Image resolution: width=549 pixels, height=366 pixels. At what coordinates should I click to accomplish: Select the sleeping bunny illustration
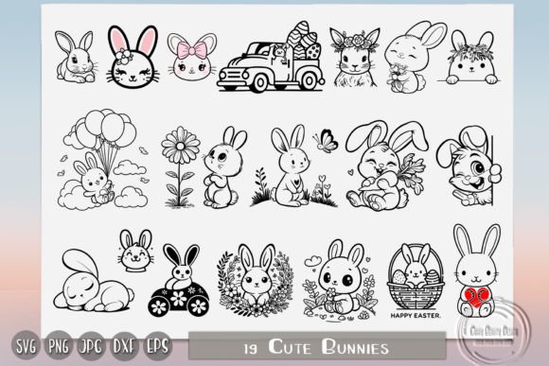point(93,280)
